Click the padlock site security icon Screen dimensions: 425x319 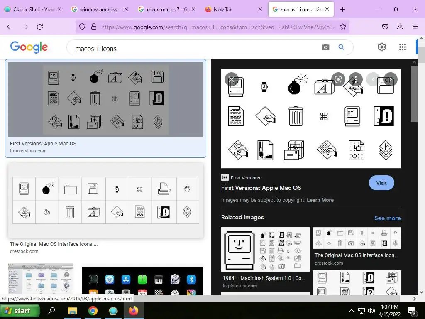coord(94,27)
